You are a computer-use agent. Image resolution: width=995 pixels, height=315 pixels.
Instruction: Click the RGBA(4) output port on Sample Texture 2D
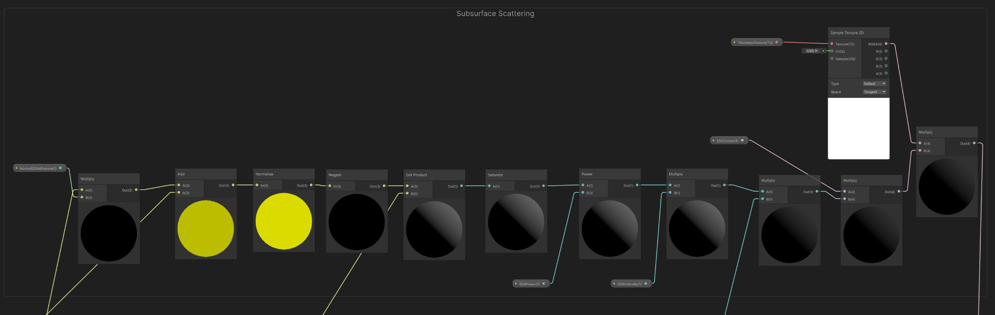(x=886, y=44)
